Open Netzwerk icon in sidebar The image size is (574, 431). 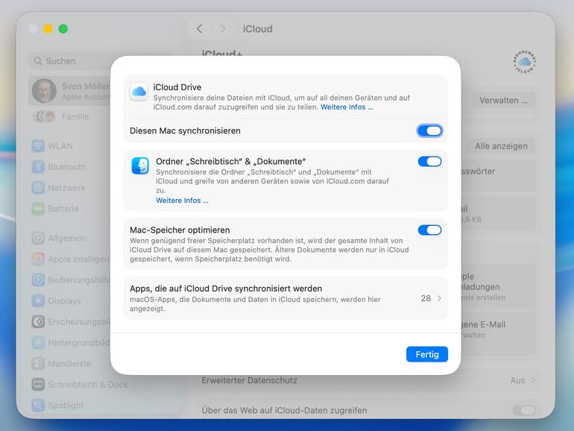pyautogui.click(x=38, y=188)
